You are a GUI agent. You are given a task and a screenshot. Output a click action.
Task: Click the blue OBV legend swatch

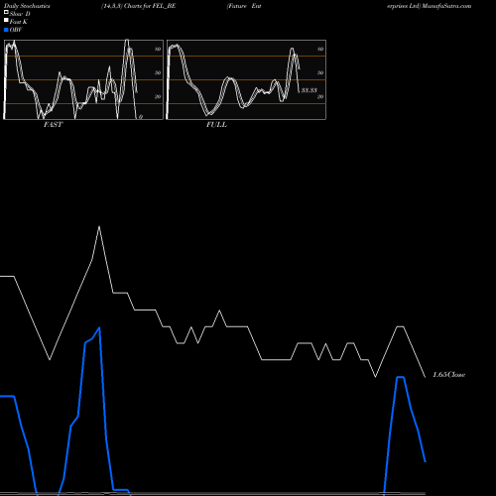(x=6, y=30)
